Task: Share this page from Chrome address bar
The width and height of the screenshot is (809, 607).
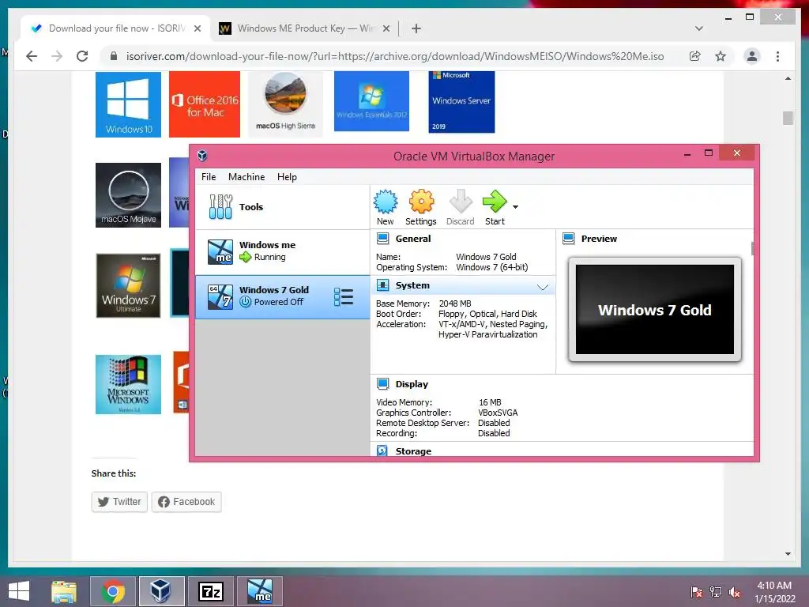Action: 695,56
